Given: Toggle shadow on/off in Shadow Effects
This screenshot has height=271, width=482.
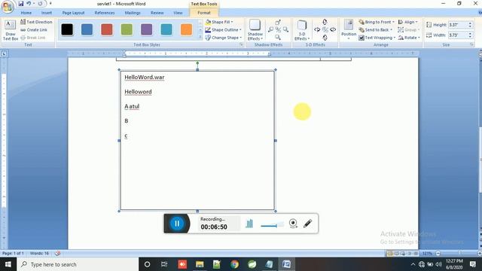Looking at the screenshot, I should (278, 29).
